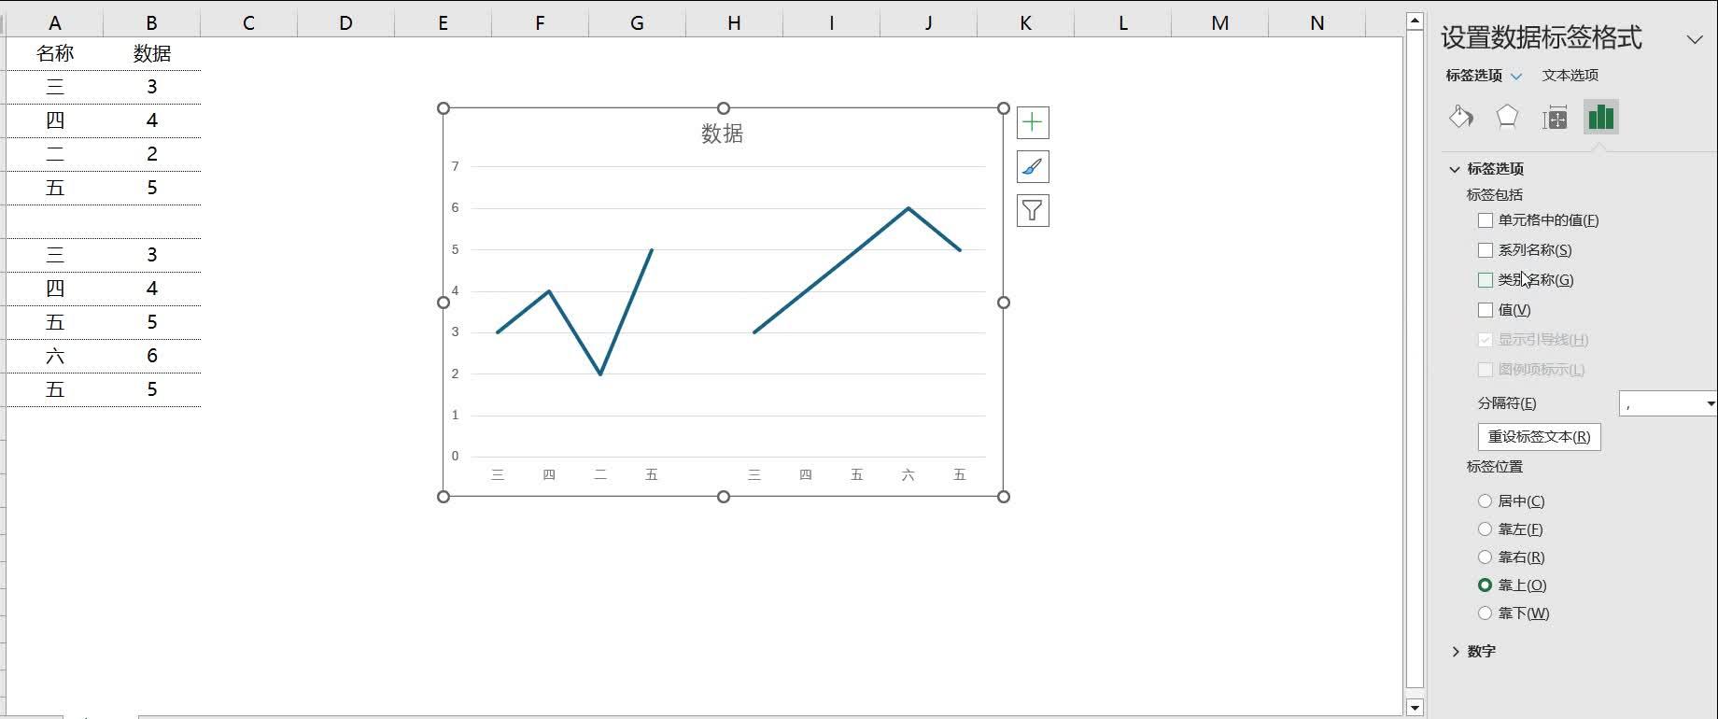Expand the 数字 section
1718x719 pixels.
tap(1456, 652)
